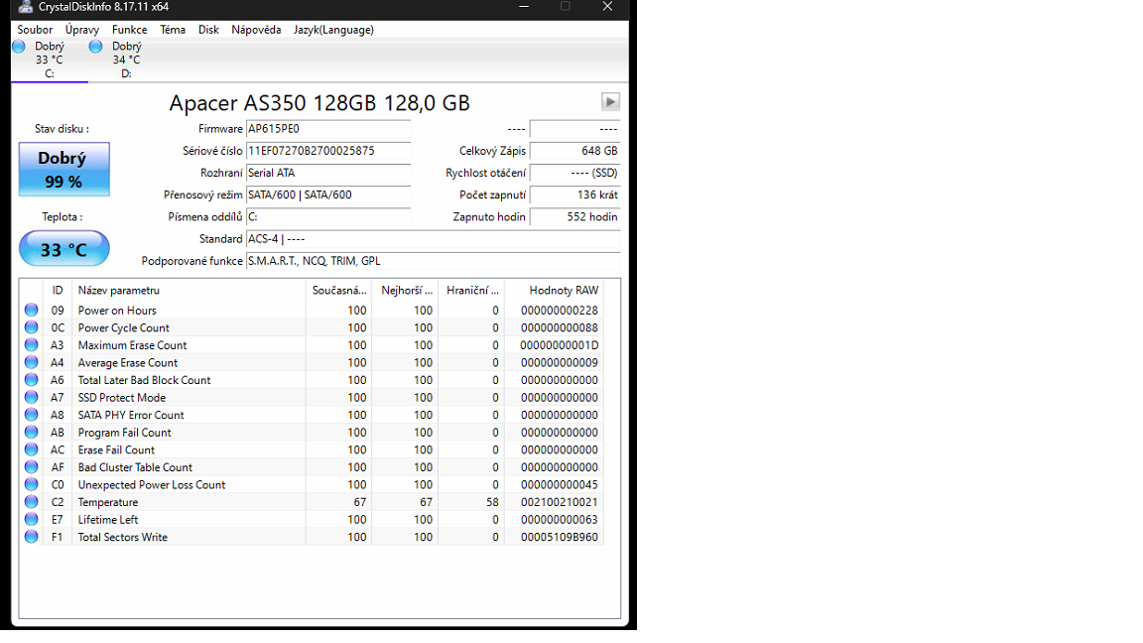Click the Total Sectors Write status orb

31,537
